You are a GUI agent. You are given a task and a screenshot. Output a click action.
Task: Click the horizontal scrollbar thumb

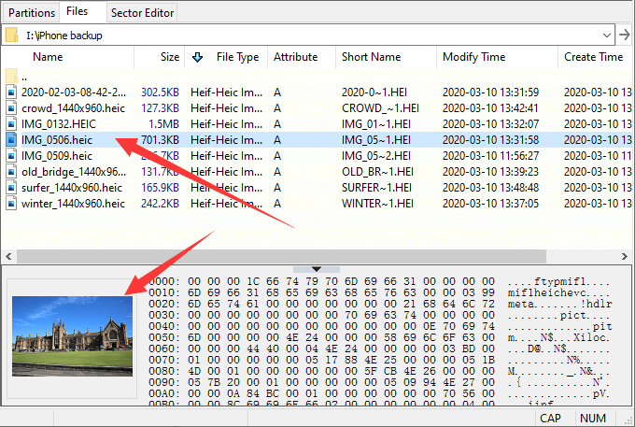click(281, 256)
